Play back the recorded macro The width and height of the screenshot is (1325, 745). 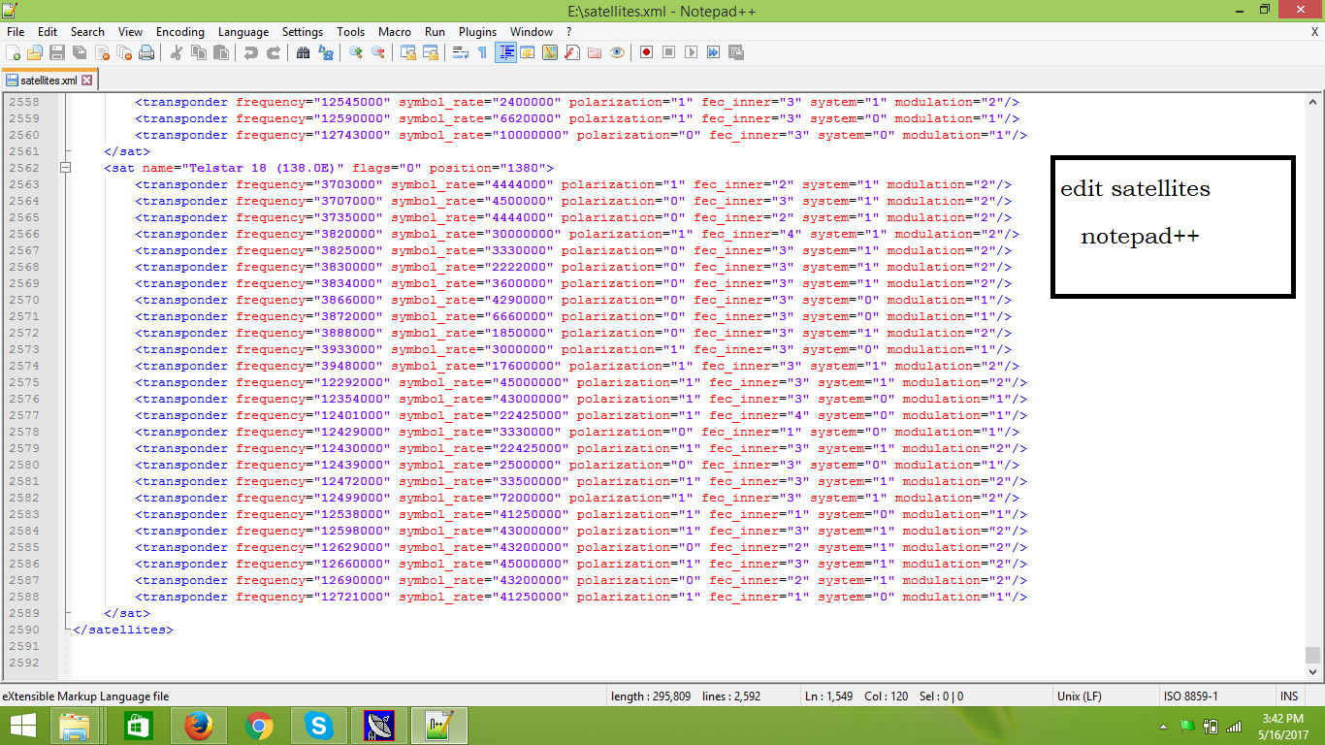(692, 52)
